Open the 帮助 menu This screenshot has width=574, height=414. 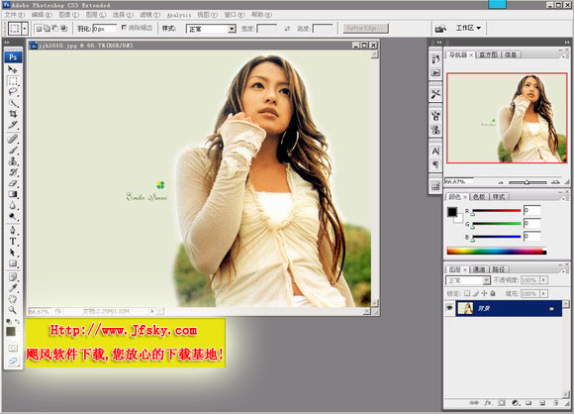261,15
